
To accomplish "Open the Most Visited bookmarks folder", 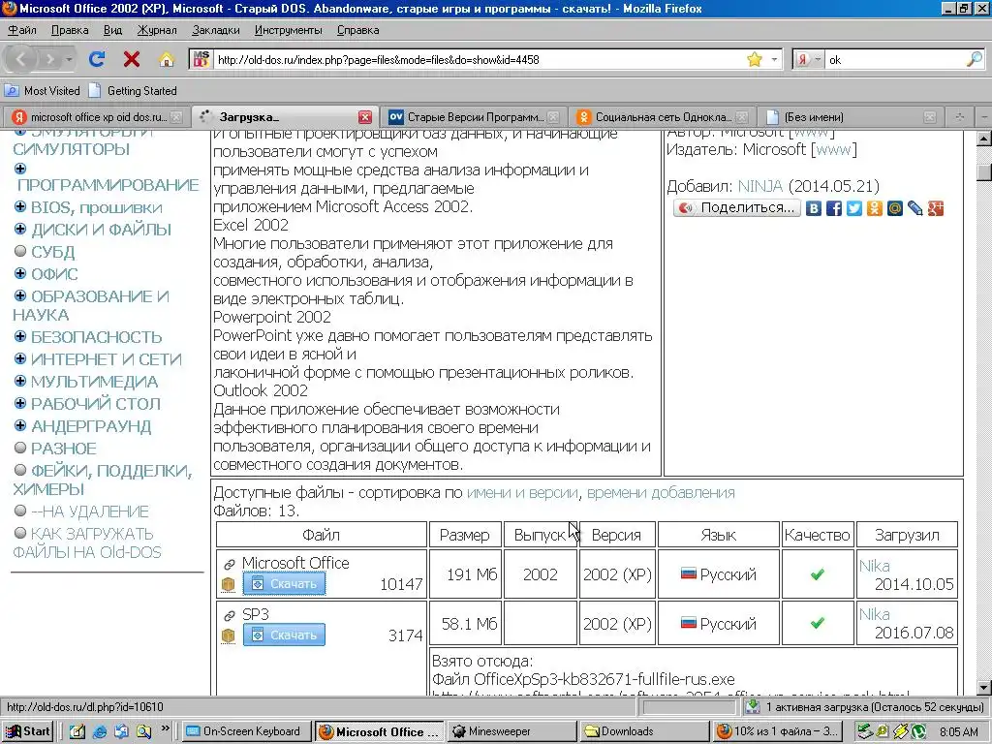I will click(x=43, y=90).
